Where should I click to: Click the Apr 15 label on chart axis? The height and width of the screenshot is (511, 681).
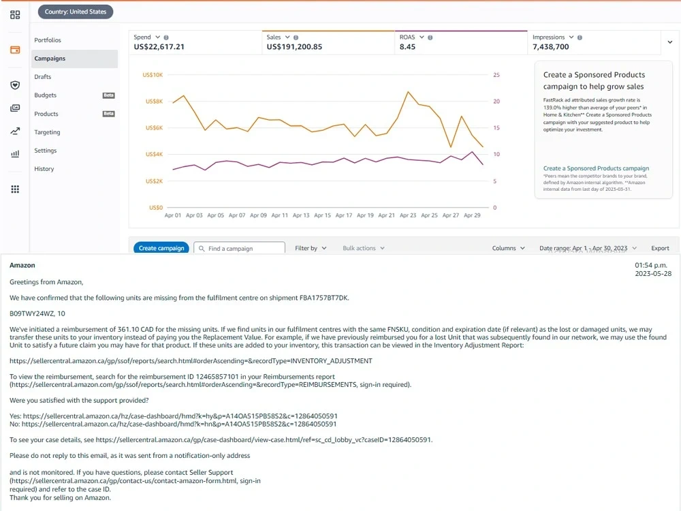322,215
